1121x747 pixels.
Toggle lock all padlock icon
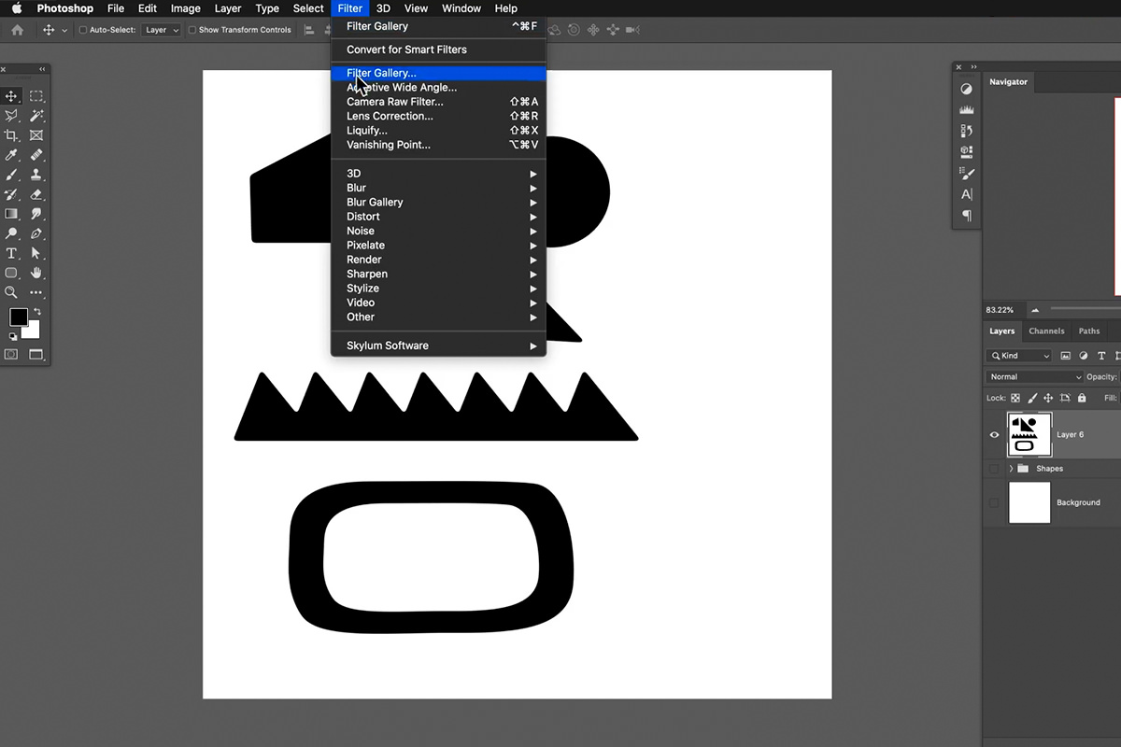[x=1082, y=398]
